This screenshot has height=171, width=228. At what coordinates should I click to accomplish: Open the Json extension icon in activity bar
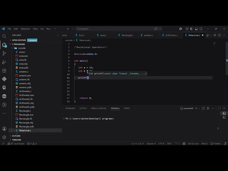pyautogui.click(x=4, y=96)
